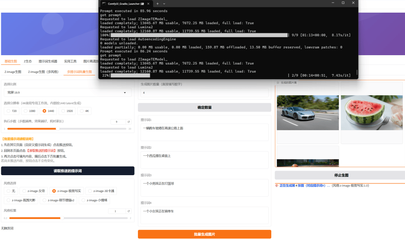Viewport: 405px width, 240px height.
Task: Pick the 无 style radio option
Action: point(11,191)
